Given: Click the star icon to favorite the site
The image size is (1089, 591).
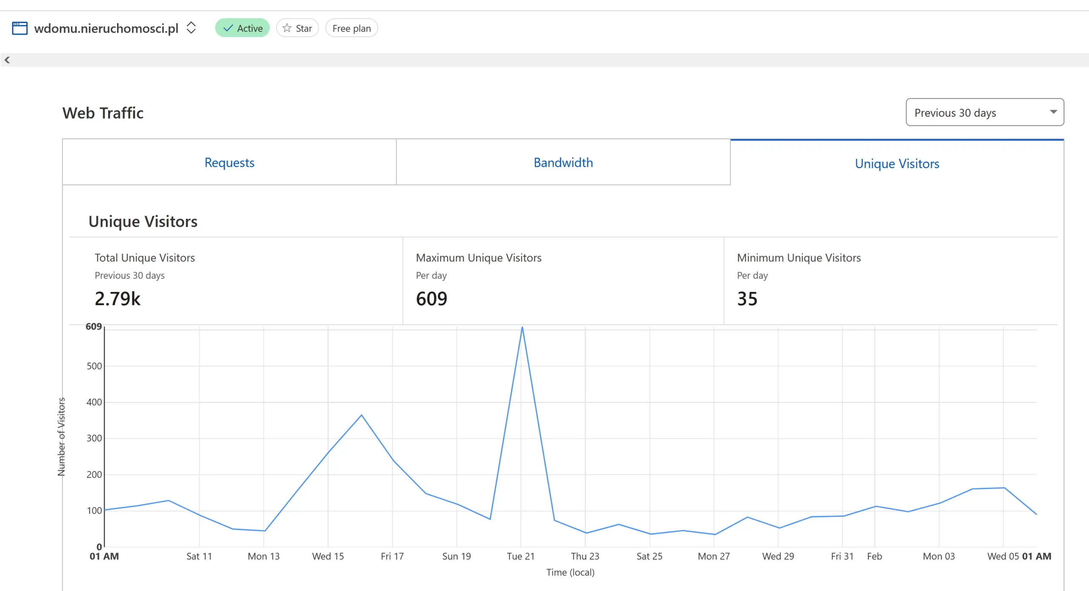Looking at the screenshot, I should (287, 28).
